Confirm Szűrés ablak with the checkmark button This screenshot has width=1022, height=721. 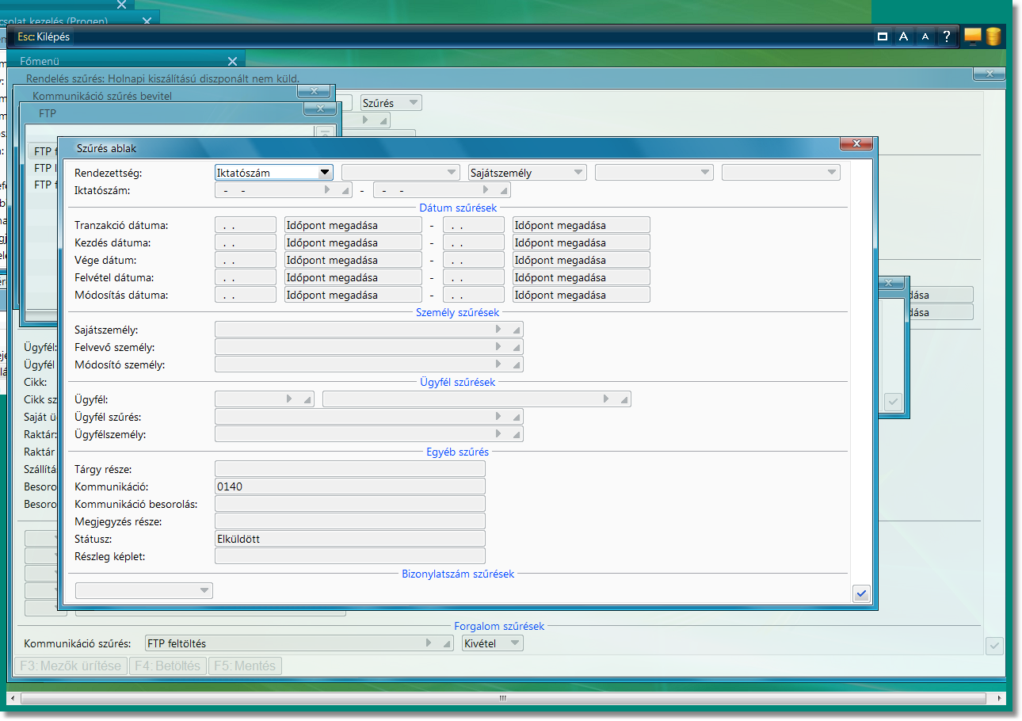pos(862,593)
